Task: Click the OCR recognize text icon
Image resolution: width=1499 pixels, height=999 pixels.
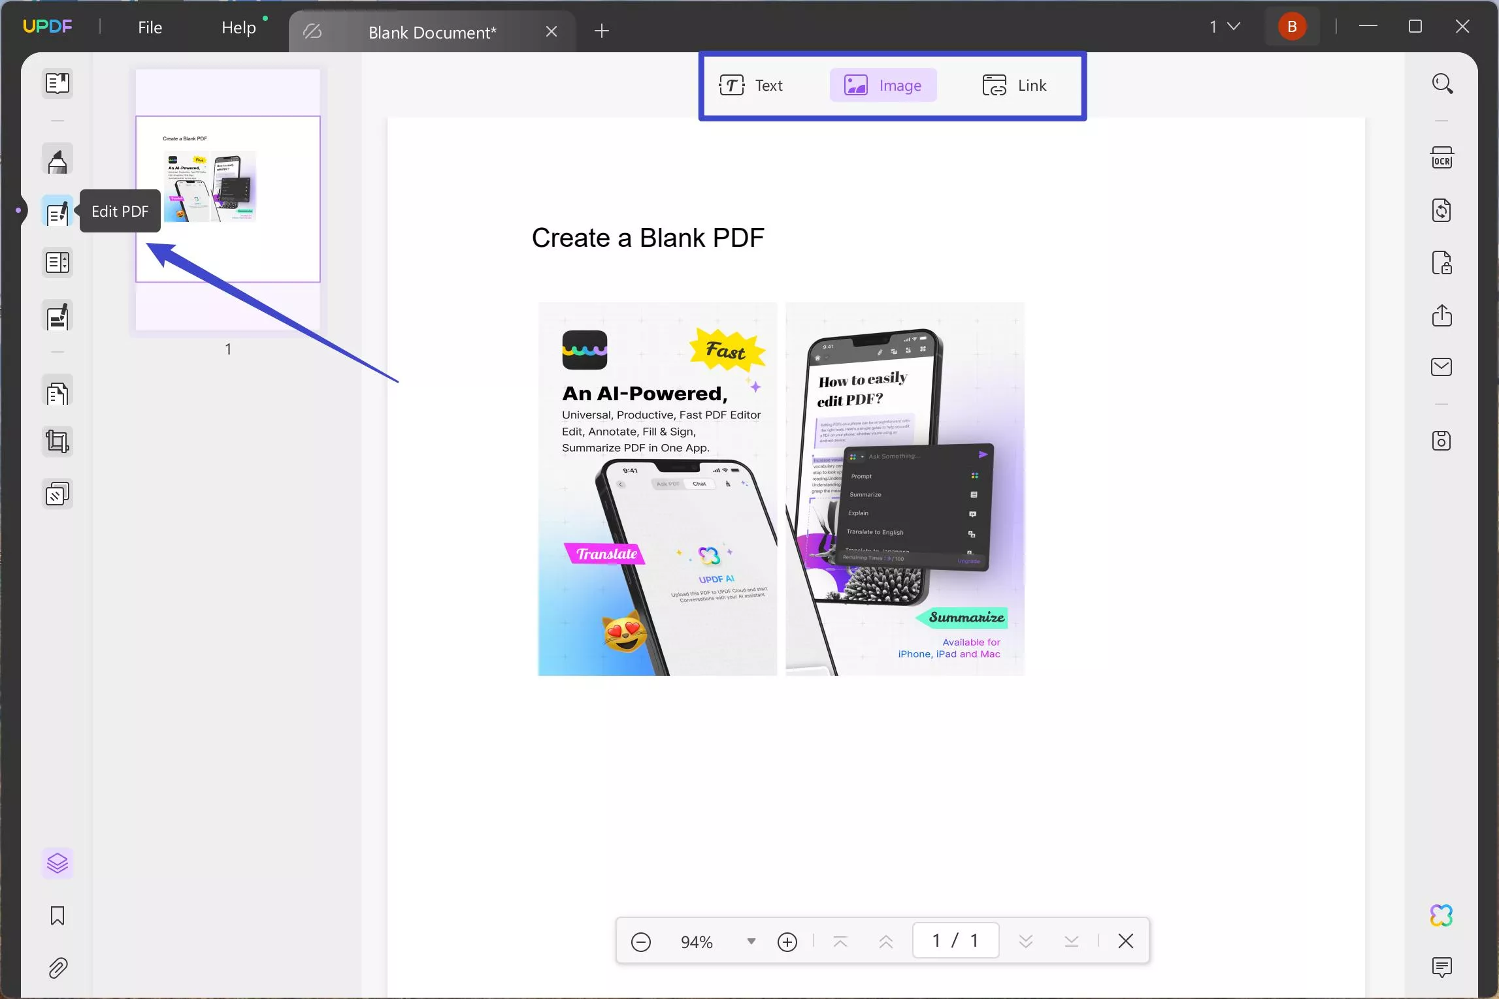Action: pyautogui.click(x=1441, y=159)
